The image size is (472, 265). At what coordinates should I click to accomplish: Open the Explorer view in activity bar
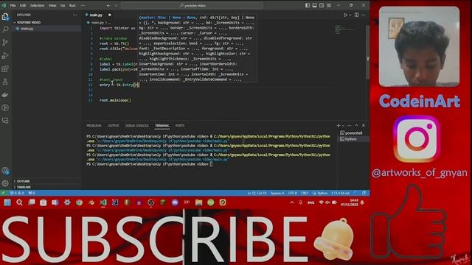click(x=5, y=16)
